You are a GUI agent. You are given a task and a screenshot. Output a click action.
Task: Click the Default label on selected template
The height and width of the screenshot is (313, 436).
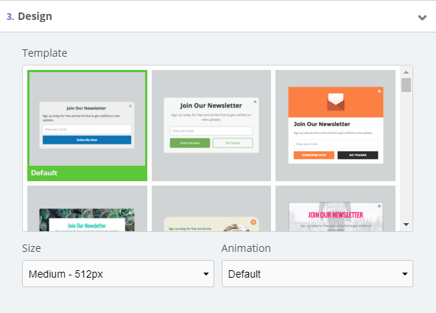[x=44, y=172]
